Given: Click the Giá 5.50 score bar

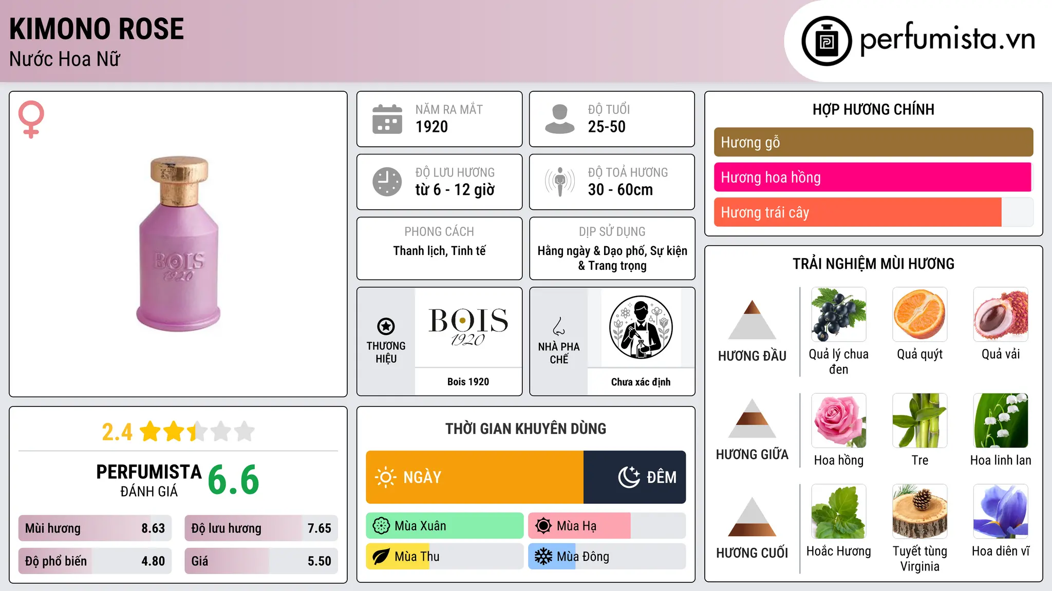Looking at the screenshot, I should 261,561.
